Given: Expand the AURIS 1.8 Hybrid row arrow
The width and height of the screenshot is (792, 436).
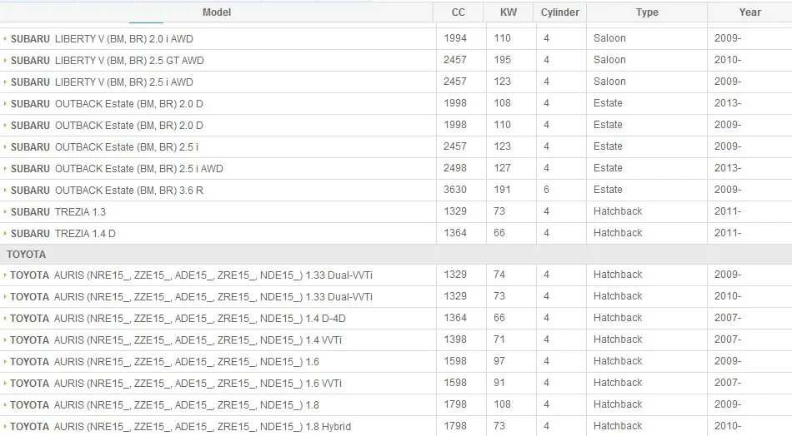Looking at the screenshot, I should [5, 426].
